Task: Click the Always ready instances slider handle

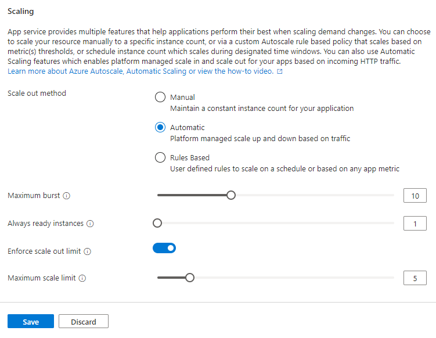Action: pos(157,223)
